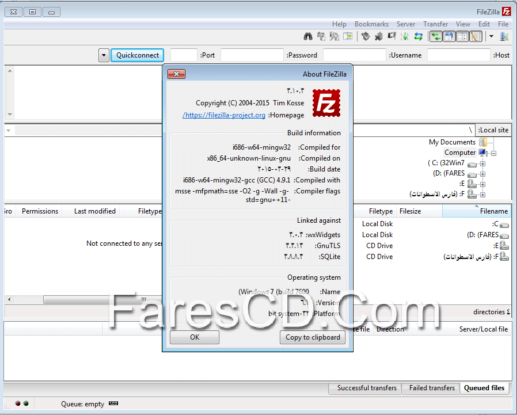Click the message log scroll-up arrow
Screen dimensions: 517x415
[x=10, y=71]
